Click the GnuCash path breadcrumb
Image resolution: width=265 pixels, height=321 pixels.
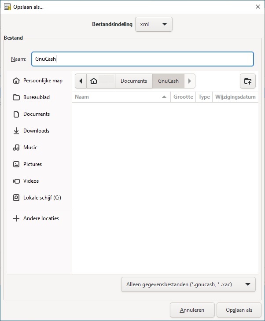[x=168, y=81]
